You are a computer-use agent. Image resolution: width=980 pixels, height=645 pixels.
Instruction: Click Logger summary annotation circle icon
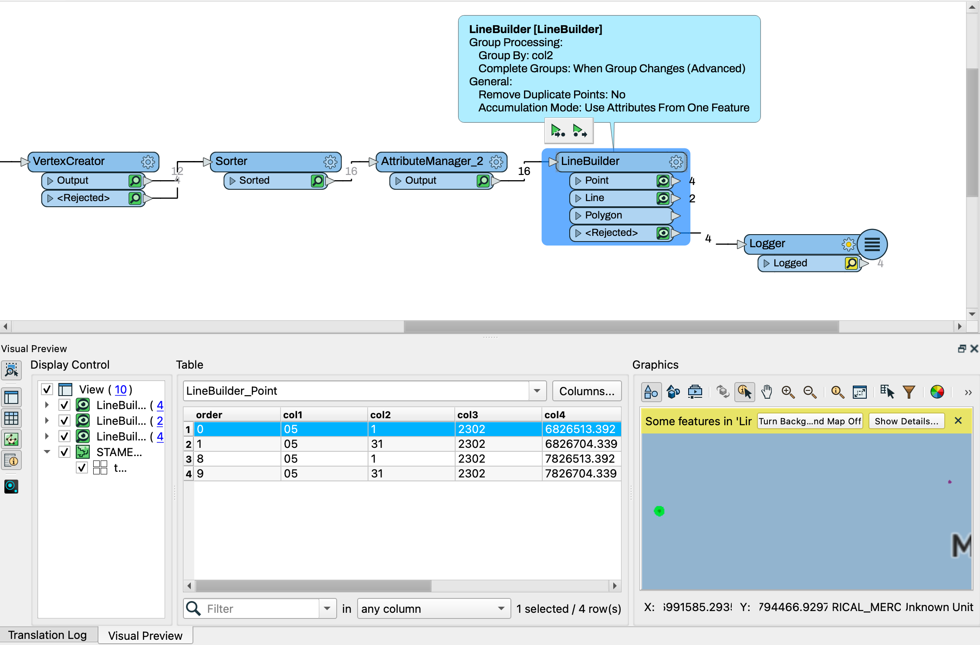(x=872, y=244)
